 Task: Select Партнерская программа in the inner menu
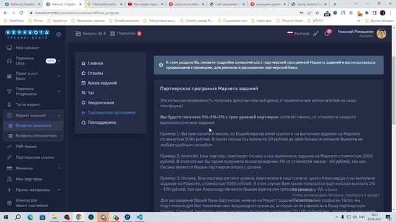click(108, 112)
